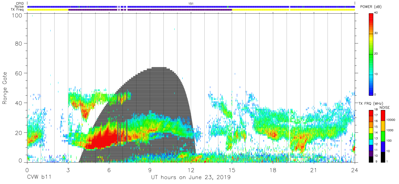
Task: Click the blue Noise strip above the plot
Action: (191, 6)
